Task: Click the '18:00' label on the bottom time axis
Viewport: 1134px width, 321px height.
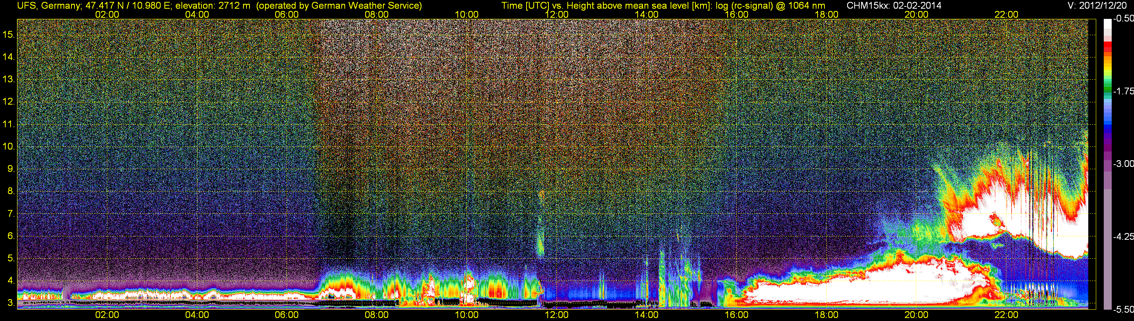Action: pos(826,315)
